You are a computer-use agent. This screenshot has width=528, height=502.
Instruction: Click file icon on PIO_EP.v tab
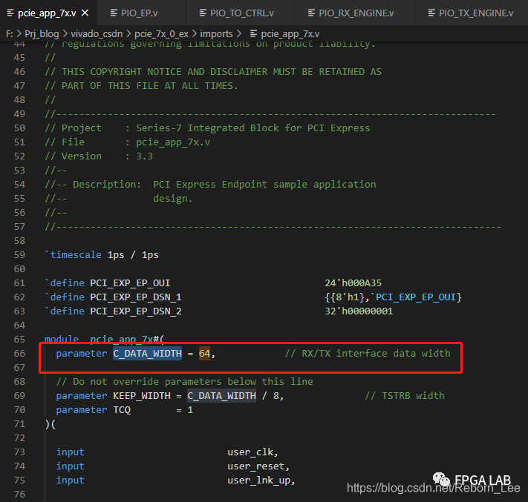(x=114, y=13)
